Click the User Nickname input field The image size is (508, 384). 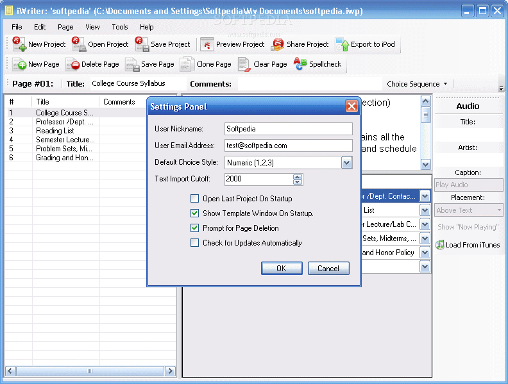[289, 129]
